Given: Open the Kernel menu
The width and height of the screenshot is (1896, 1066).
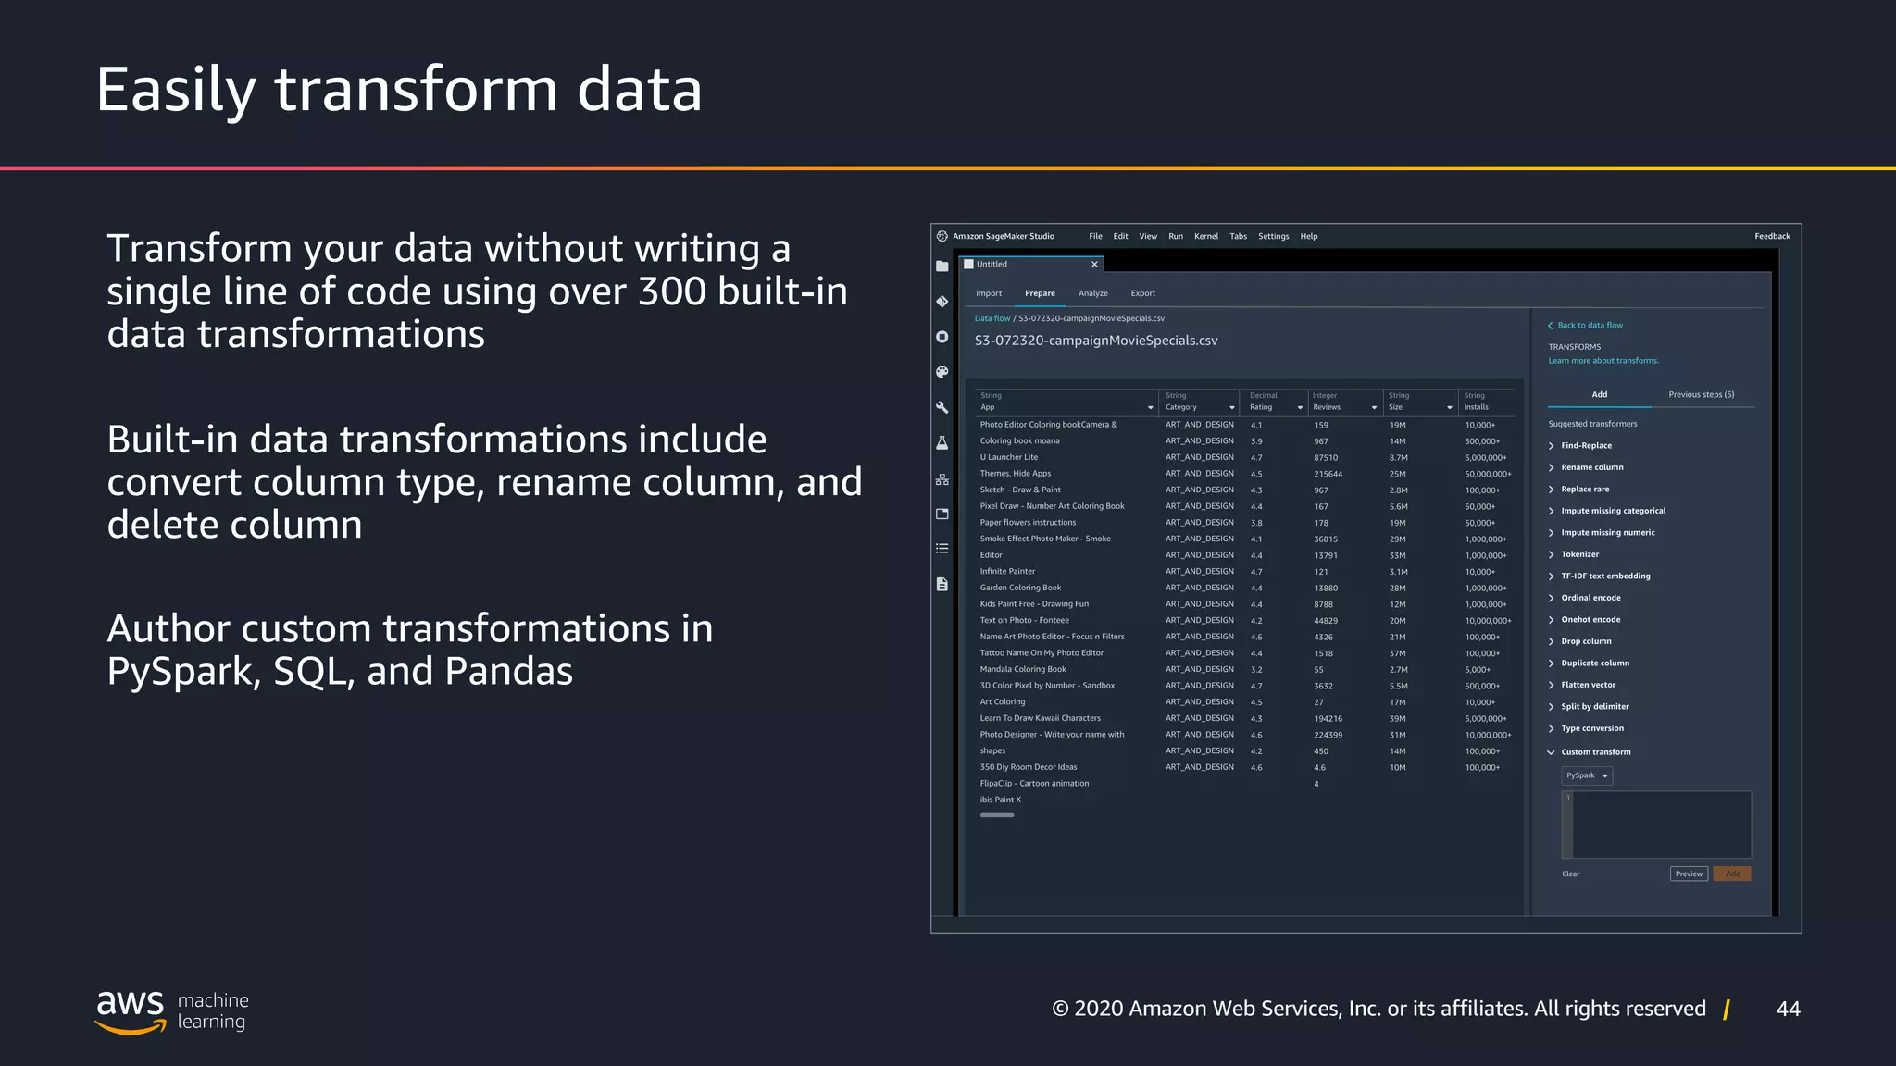Looking at the screenshot, I should pos(1206,236).
